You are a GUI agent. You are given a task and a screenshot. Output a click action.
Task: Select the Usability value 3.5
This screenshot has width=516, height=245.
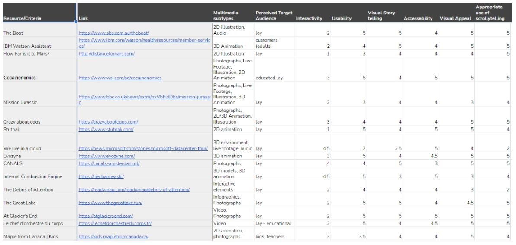tap(348, 233)
